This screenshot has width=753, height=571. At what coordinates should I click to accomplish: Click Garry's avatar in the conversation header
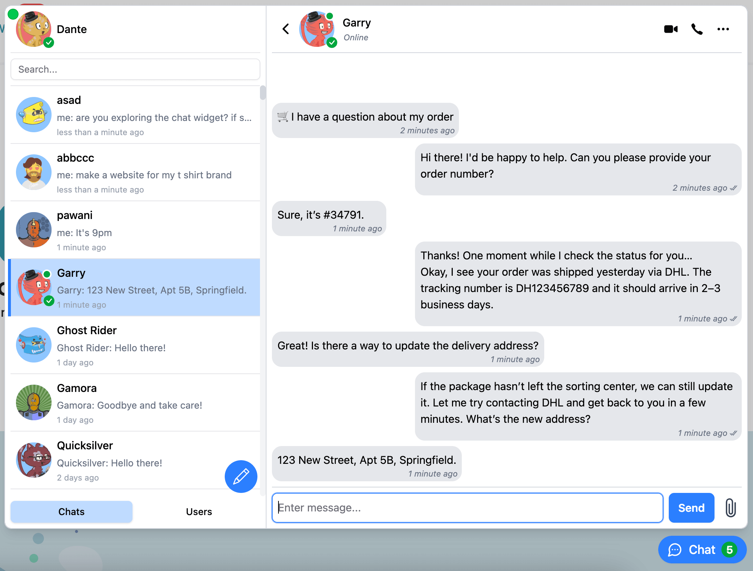click(317, 29)
